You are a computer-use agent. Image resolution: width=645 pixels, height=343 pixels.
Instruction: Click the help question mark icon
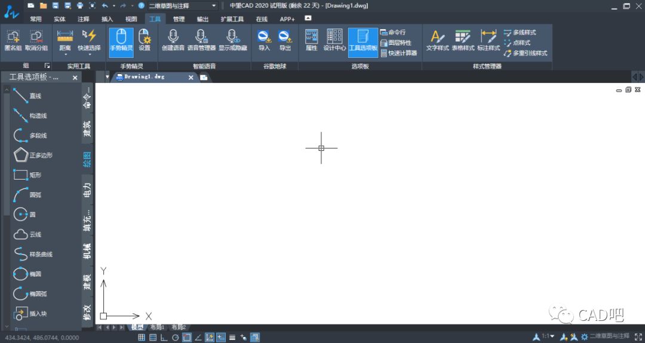(x=142, y=6)
